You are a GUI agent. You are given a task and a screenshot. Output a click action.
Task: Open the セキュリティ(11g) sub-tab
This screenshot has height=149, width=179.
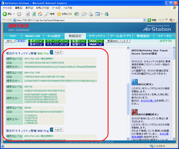[57, 44]
